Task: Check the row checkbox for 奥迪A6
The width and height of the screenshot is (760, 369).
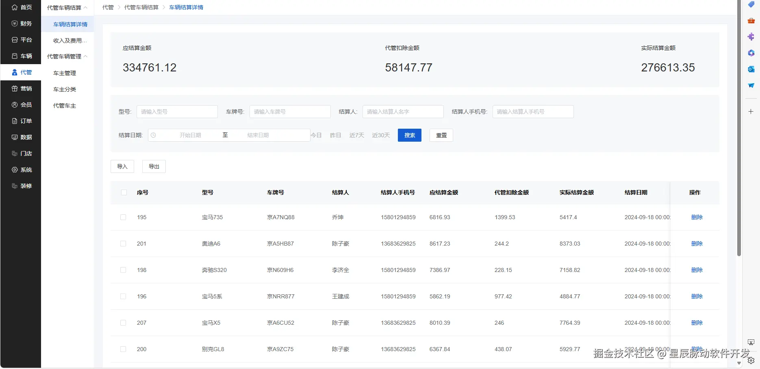Action: (x=123, y=244)
